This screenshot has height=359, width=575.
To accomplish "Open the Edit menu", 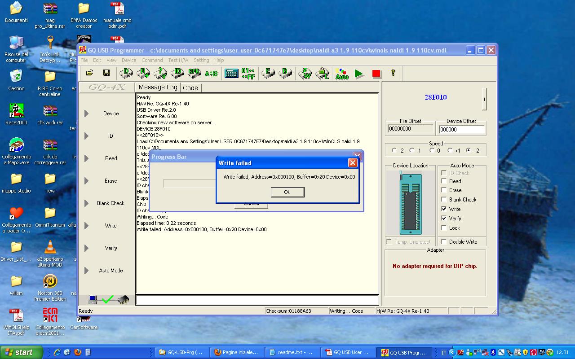I will click(x=97, y=60).
